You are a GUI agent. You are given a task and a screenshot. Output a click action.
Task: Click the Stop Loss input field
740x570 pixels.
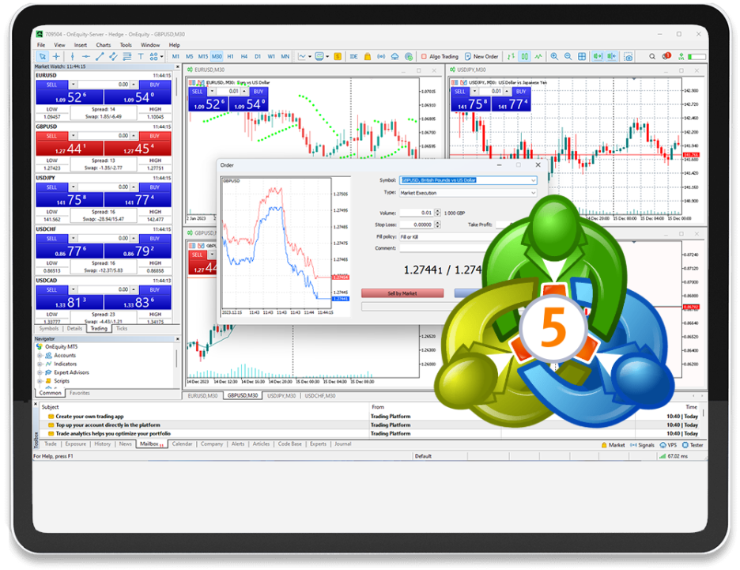point(417,225)
